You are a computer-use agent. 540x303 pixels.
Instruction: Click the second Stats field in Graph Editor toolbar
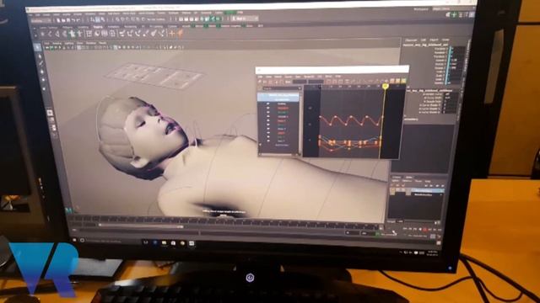(316, 82)
